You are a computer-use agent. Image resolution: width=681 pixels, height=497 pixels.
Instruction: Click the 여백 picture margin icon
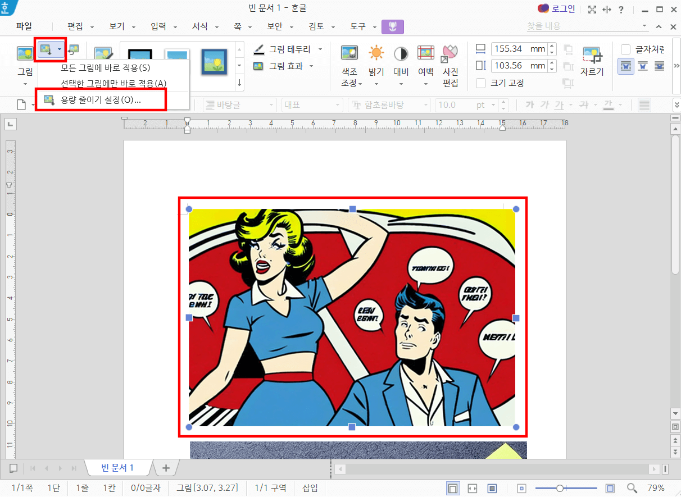click(x=425, y=53)
